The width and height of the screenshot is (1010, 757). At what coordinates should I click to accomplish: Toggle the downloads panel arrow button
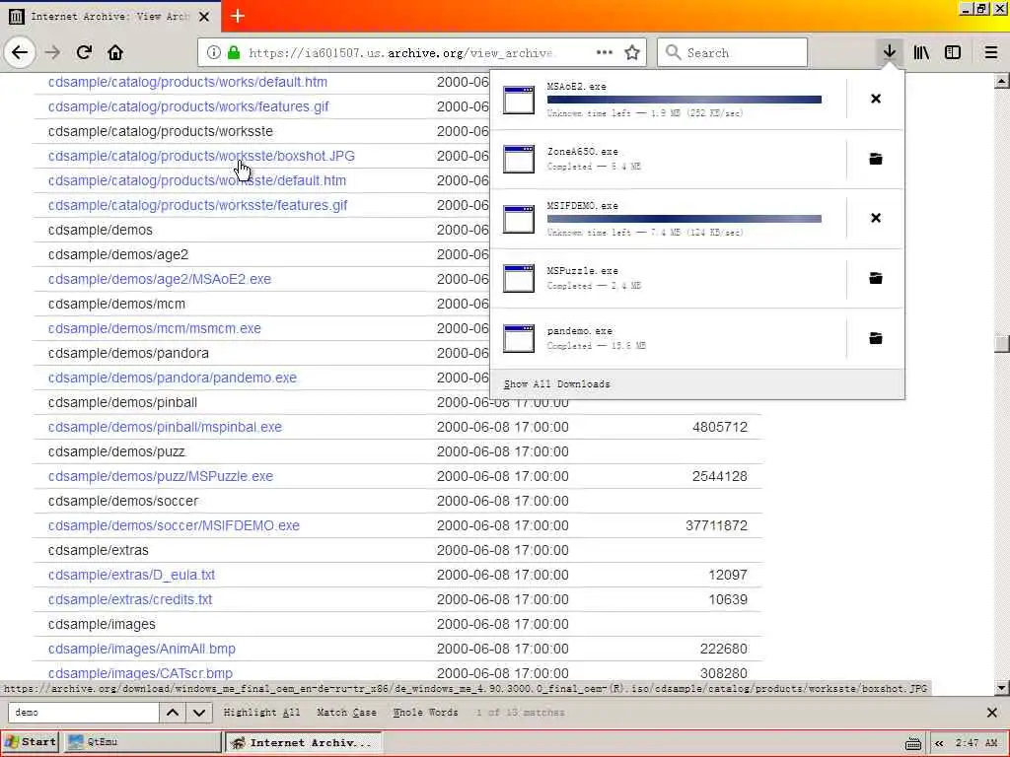(889, 52)
